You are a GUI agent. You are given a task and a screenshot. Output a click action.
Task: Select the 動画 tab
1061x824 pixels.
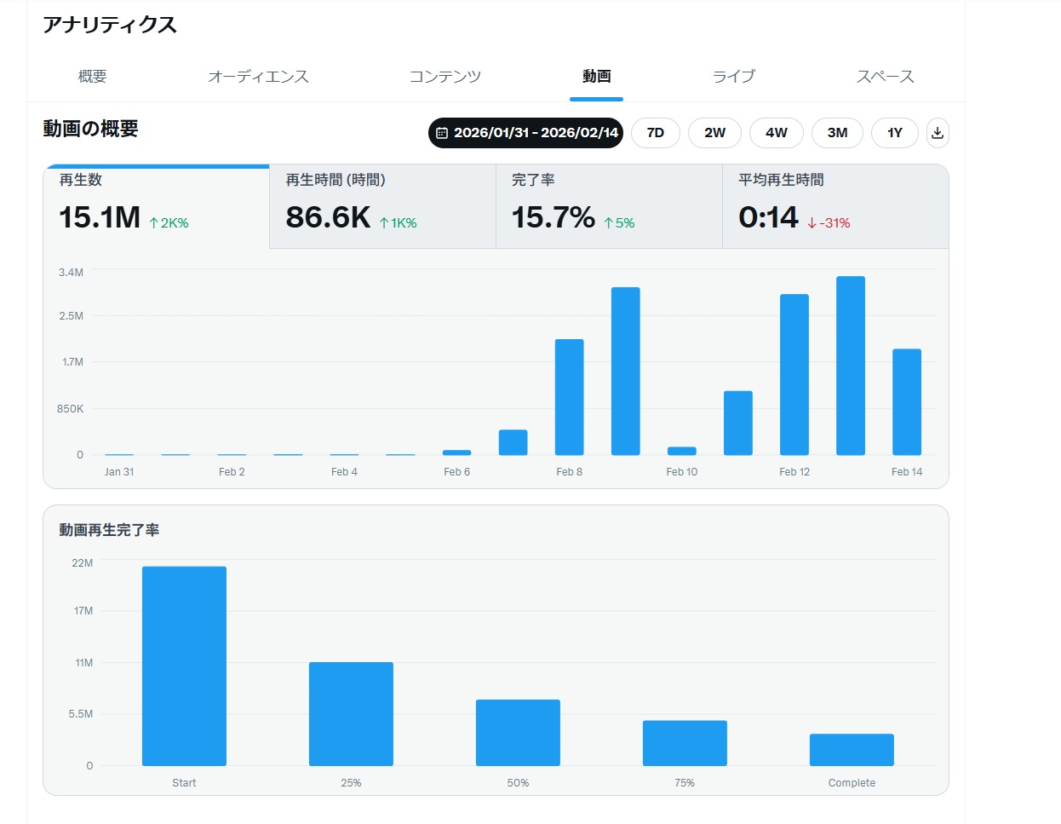tap(596, 77)
